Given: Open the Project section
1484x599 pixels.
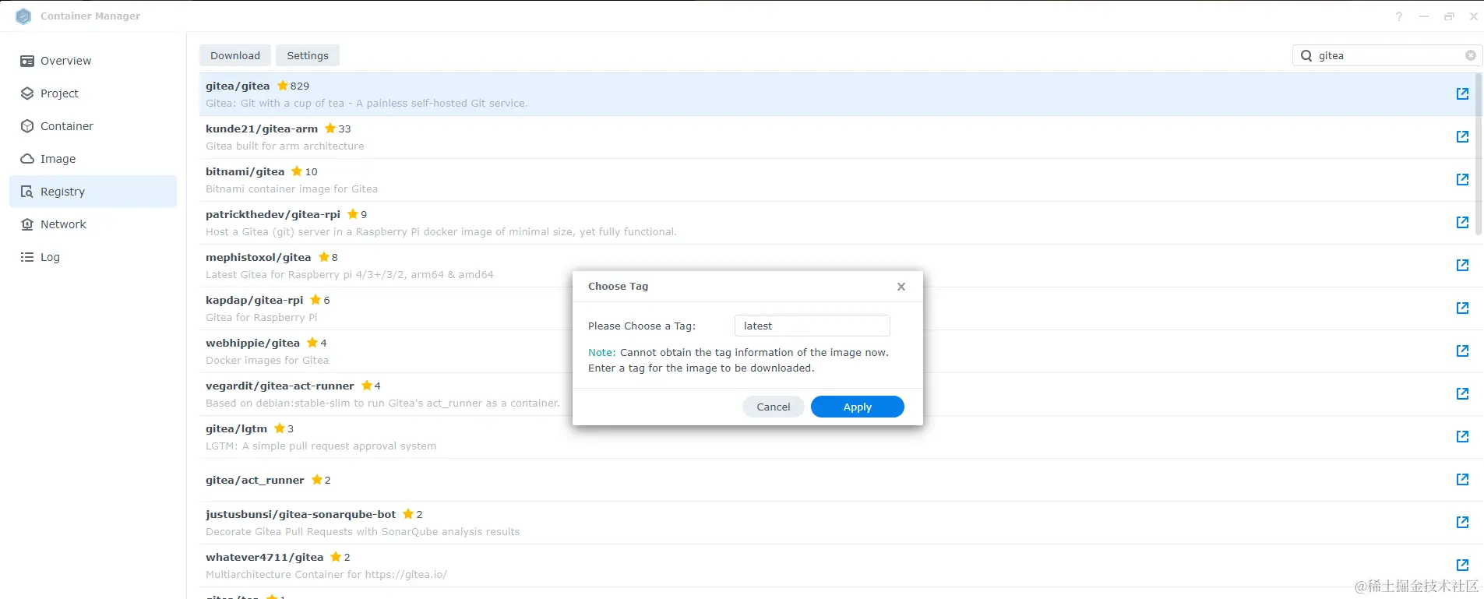Looking at the screenshot, I should click(x=93, y=93).
